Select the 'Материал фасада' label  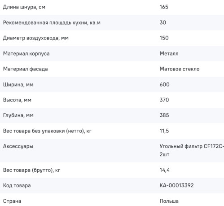(26, 69)
